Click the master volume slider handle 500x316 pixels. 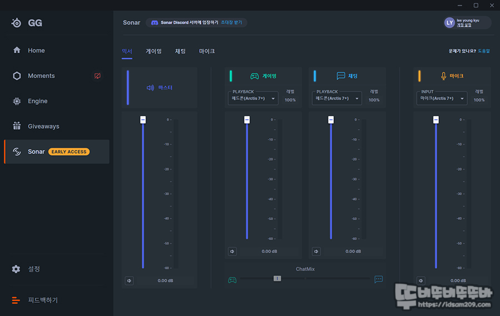[x=143, y=120]
